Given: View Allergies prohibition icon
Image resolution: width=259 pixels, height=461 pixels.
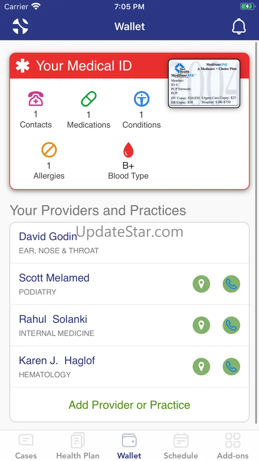Looking at the screenshot, I should click(x=49, y=150).
